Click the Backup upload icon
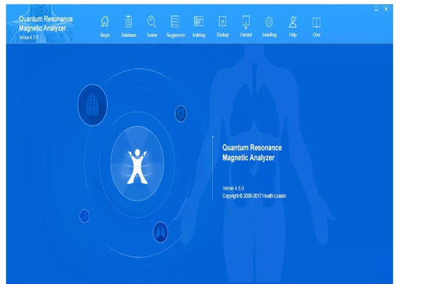Image resolution: width=436 pixels, height=284 pixels. coord(222,22)
